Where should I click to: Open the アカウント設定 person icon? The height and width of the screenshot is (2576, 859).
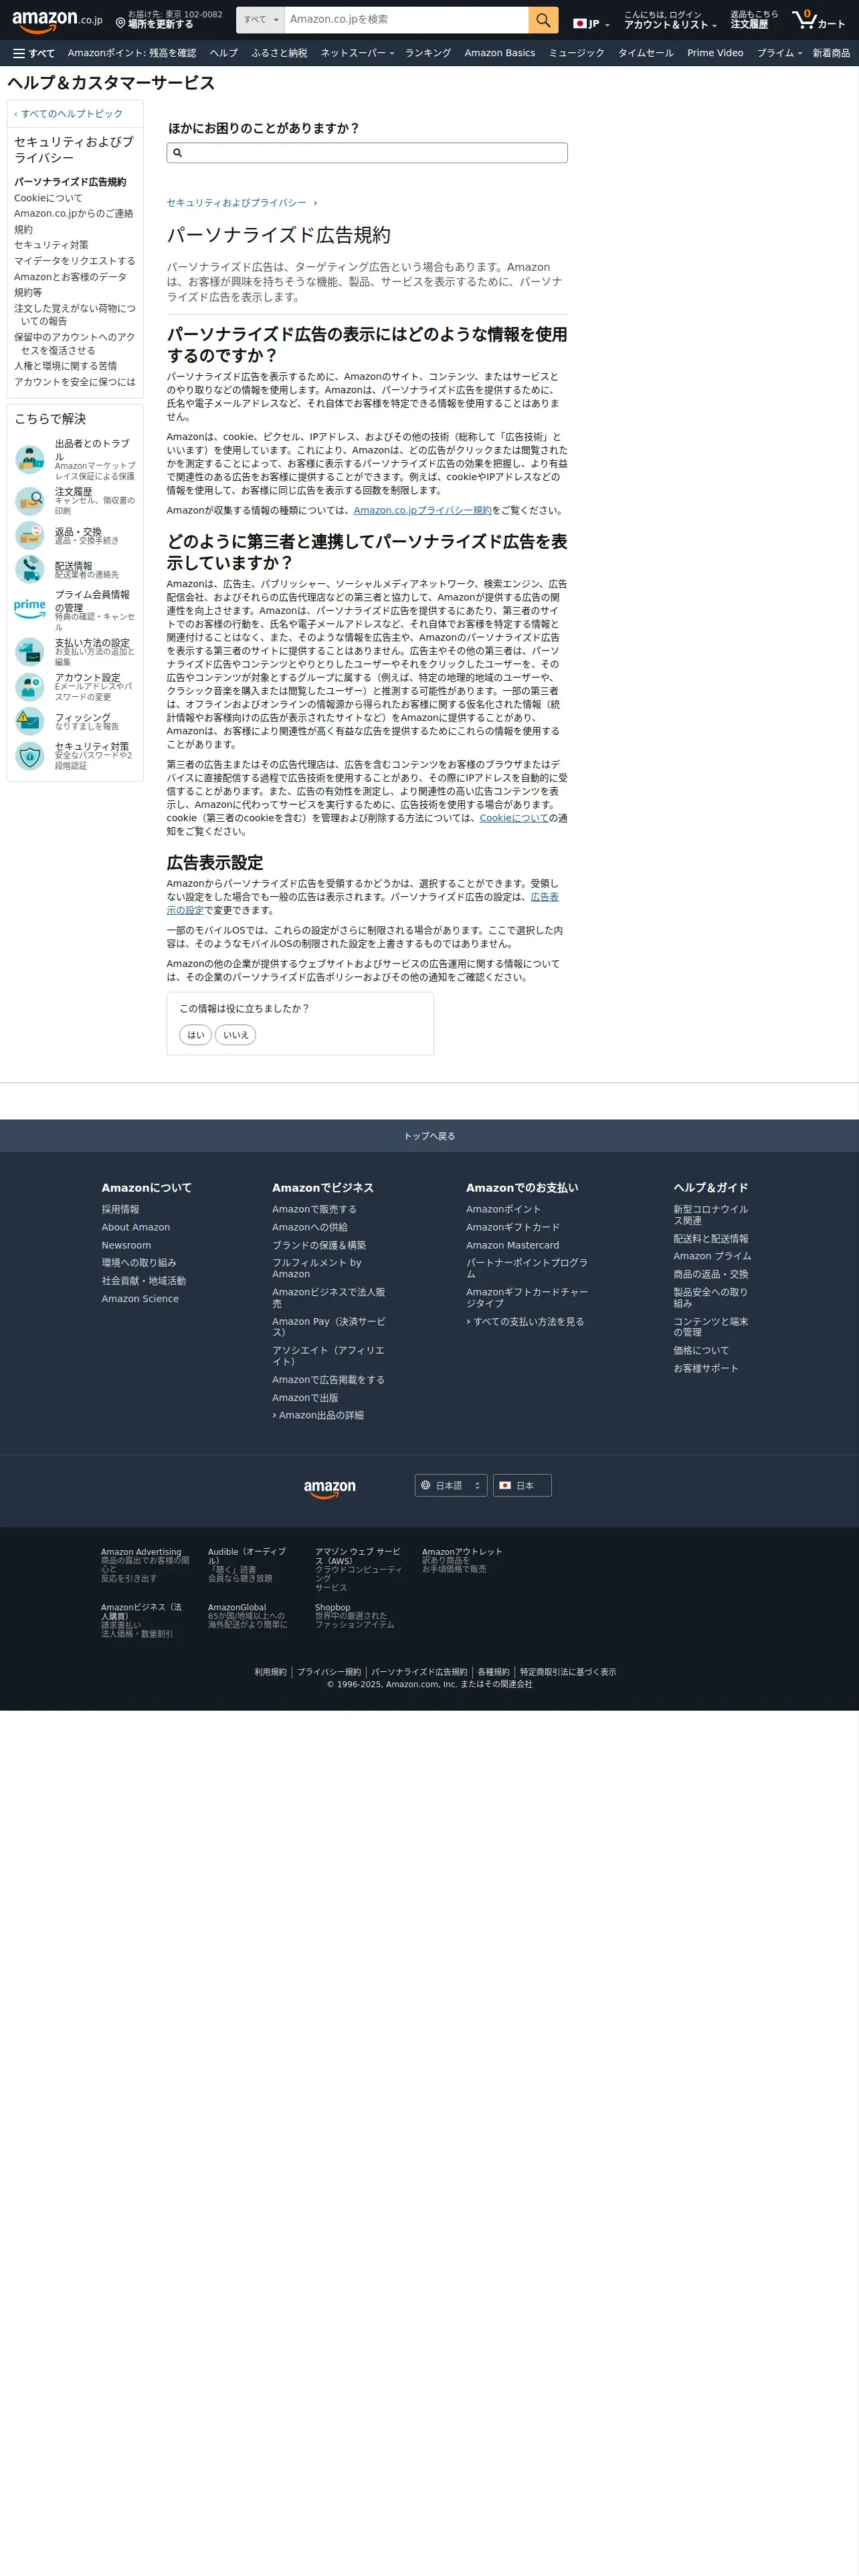(30, 687)
